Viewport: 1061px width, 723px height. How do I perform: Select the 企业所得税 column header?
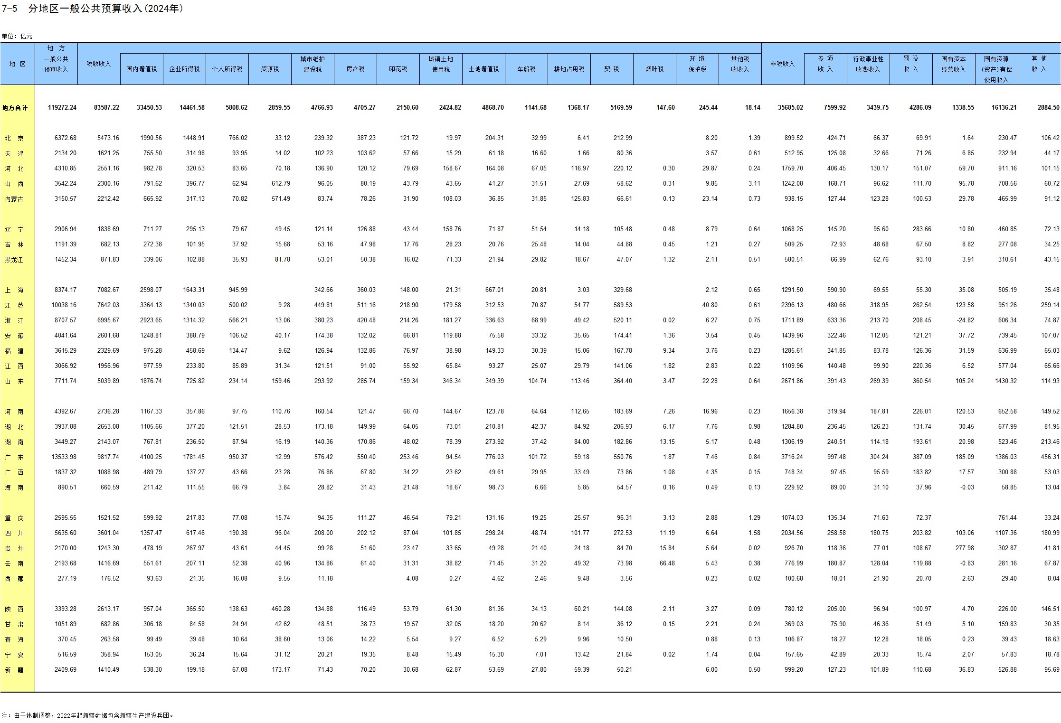(x=184, y=69)
